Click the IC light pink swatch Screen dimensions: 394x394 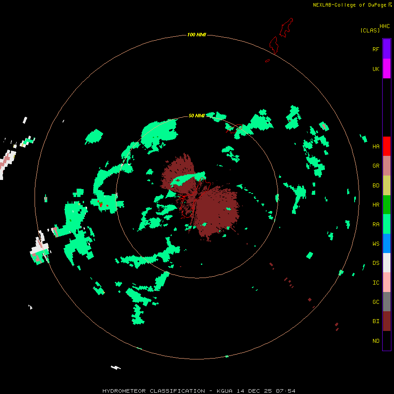tap(387, 282)
